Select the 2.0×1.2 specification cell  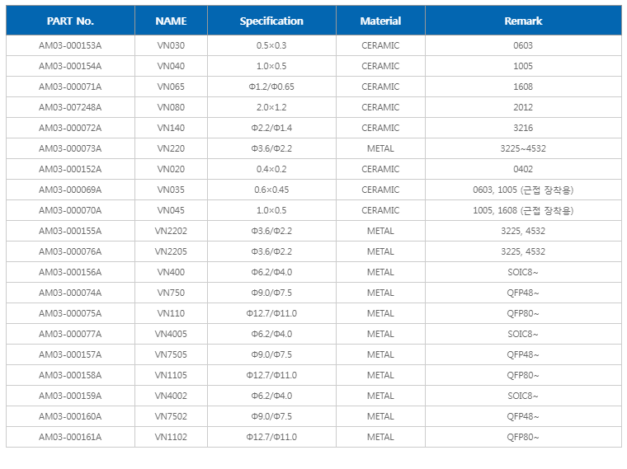(x=271, y=107)
